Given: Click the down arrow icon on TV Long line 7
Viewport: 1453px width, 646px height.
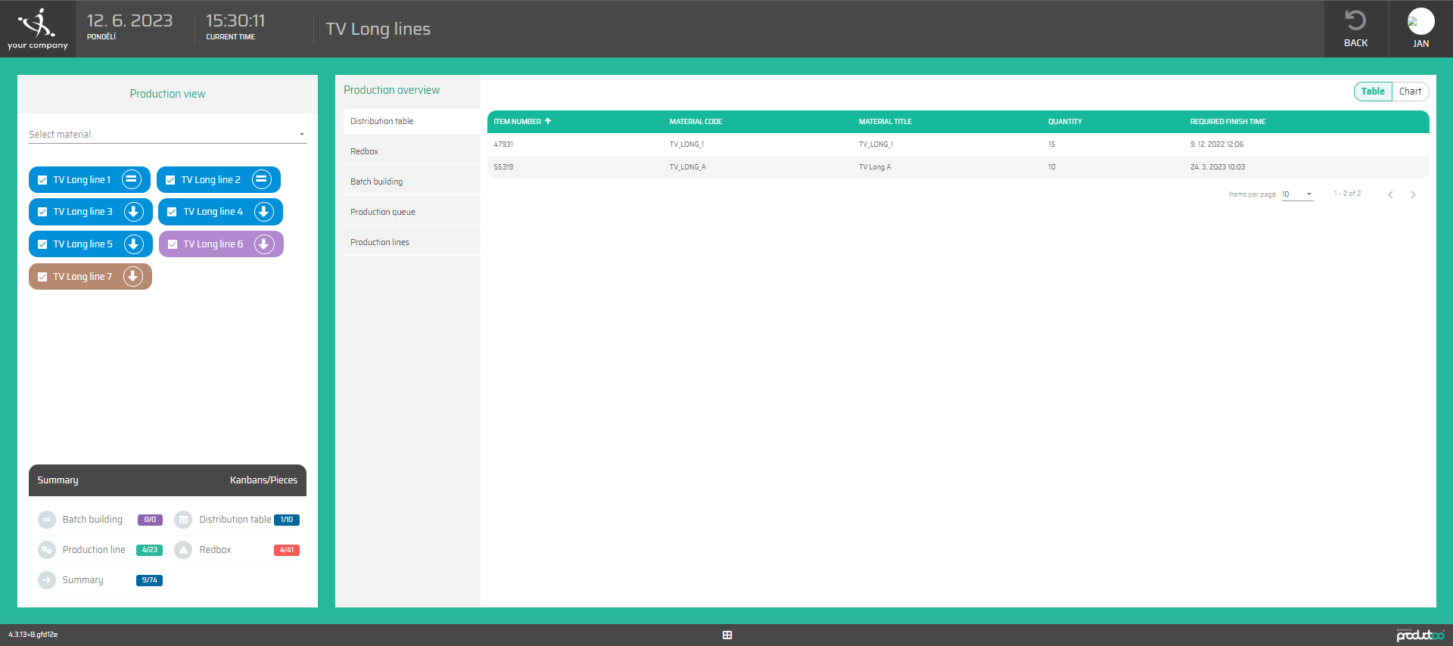Looking at the screenshot, I should (133, 277).
